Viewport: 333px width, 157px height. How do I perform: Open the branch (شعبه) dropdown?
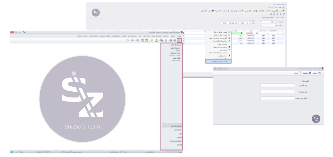pos(261,22)
